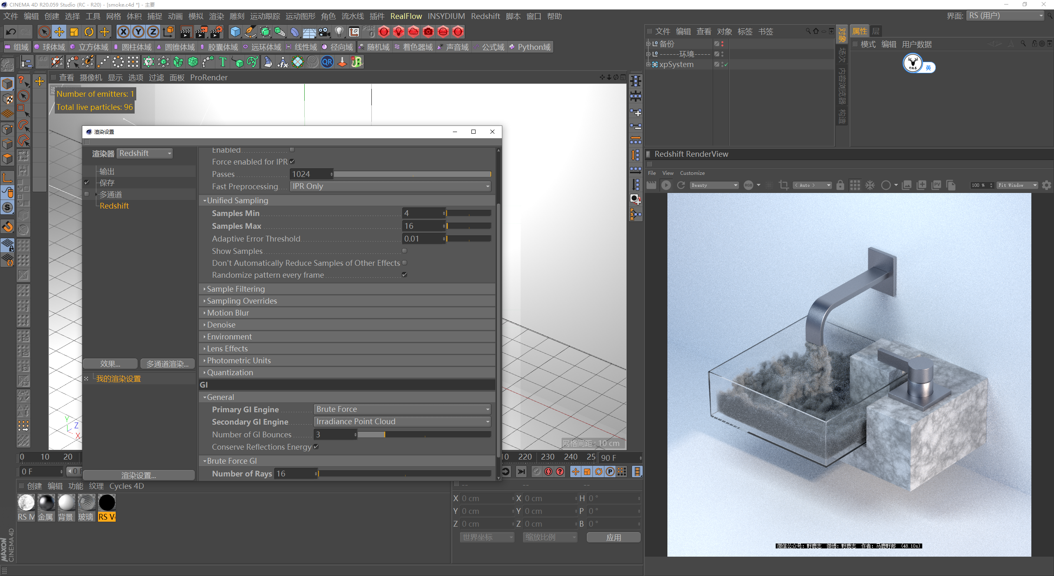Open RenderView settings gear icon
1054x576 pixels.
pos(1047,185)
